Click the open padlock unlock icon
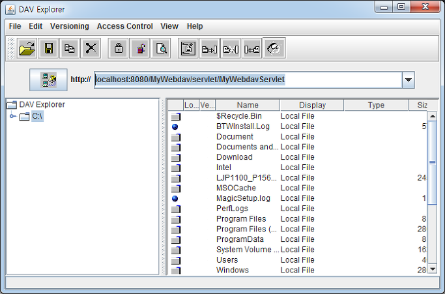The height and width of the screenshot is (294, 445). 139,49
